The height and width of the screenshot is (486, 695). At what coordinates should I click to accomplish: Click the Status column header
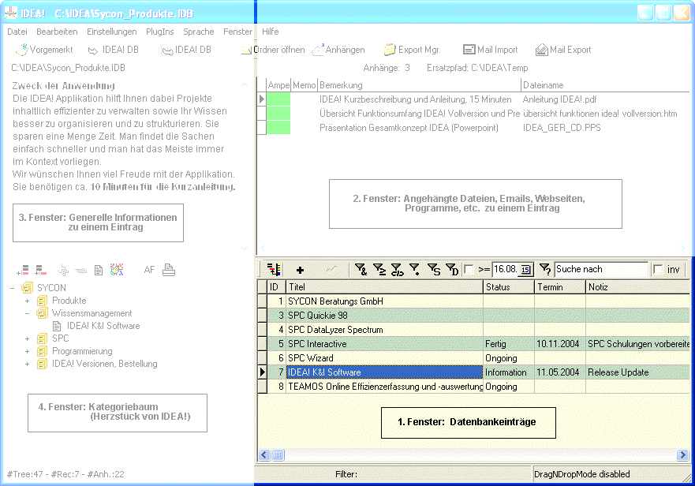tap(509, 287)
